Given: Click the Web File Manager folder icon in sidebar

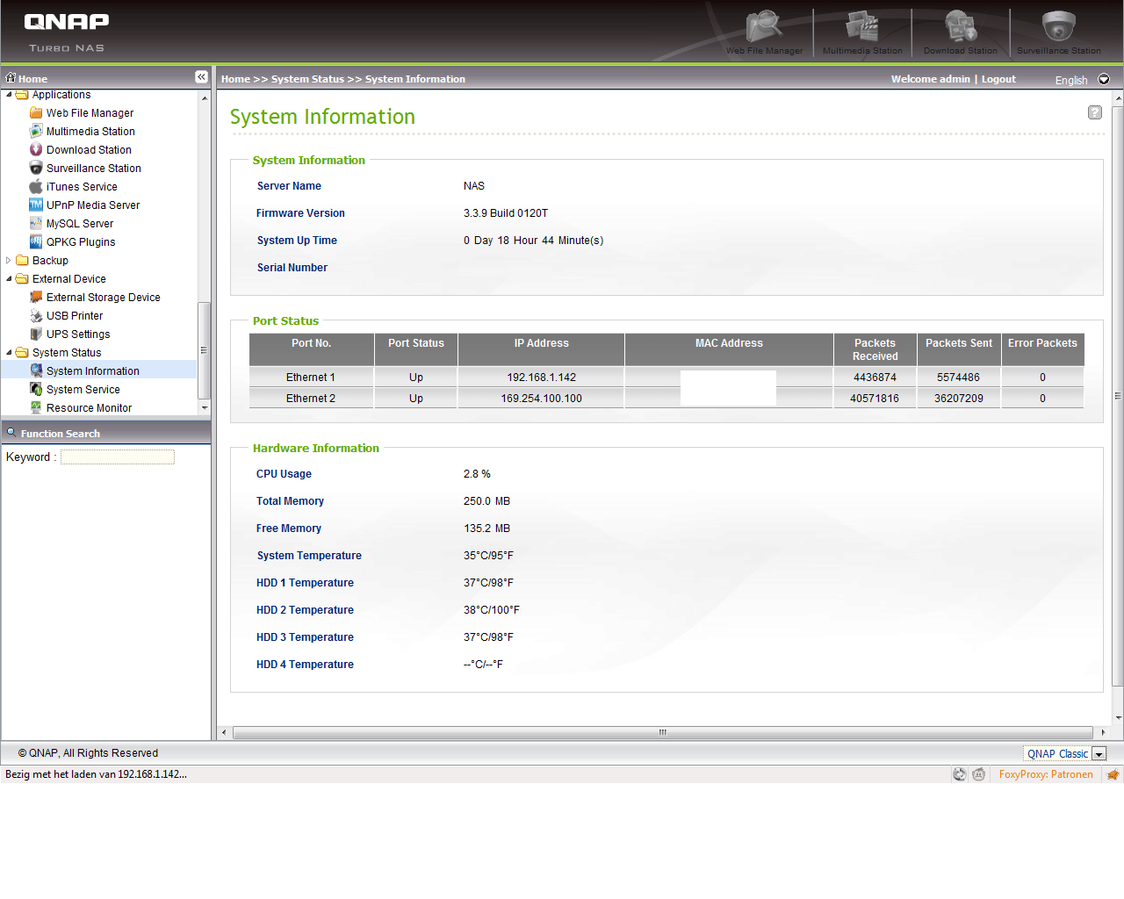Looking at the screenshot, I should point(36,112).
